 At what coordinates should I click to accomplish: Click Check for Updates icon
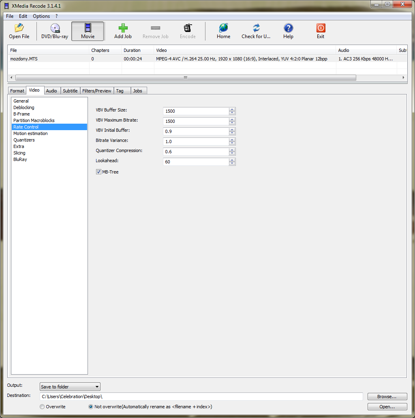[256, 31]
